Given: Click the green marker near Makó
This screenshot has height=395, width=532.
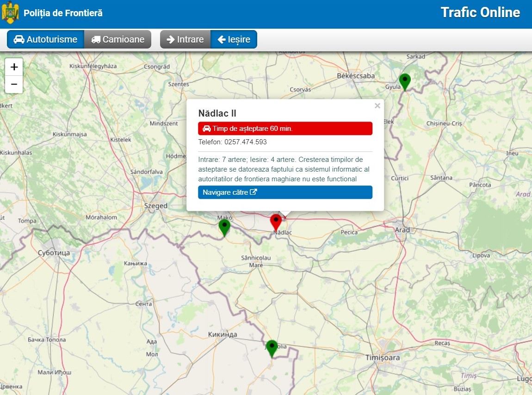Looking at the screenshot, I should 224,227.
